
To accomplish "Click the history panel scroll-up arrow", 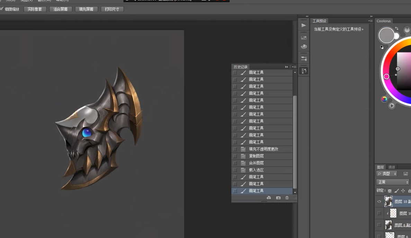I will click(295, 72).
